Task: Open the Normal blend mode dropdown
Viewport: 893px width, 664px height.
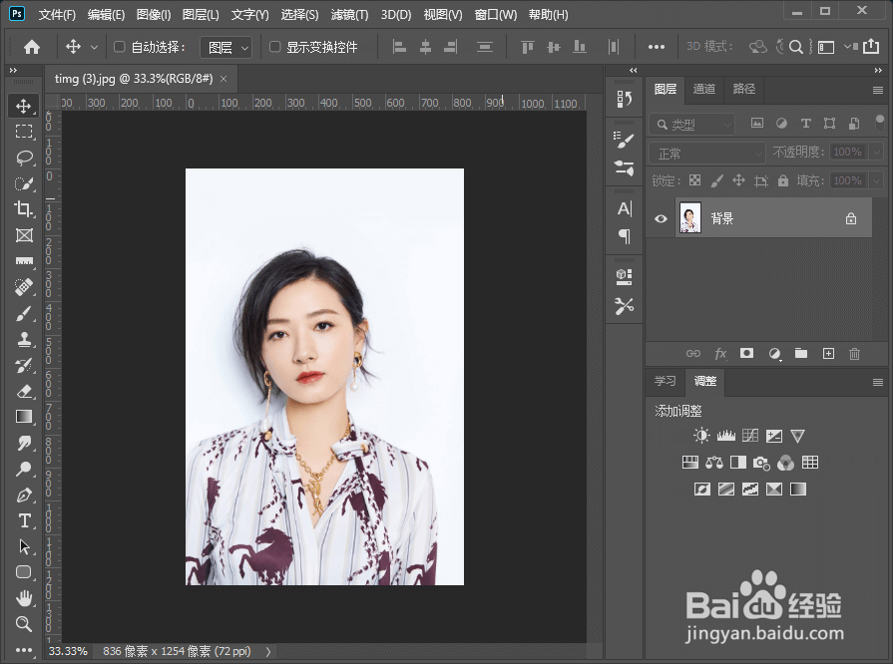Action: click(x=706, y=154)
